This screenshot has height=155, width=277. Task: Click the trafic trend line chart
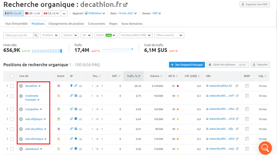pos(117,50)
